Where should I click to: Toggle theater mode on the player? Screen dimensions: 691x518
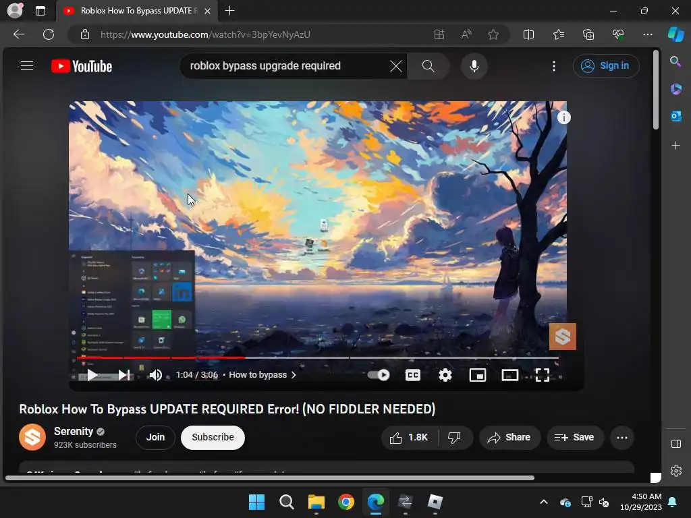click(x=510, y=375)
